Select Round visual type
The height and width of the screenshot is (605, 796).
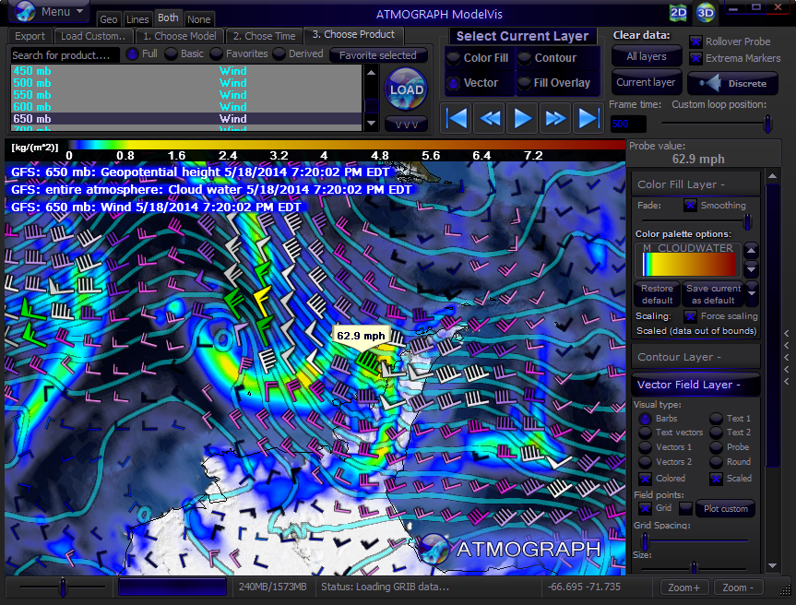716,462
